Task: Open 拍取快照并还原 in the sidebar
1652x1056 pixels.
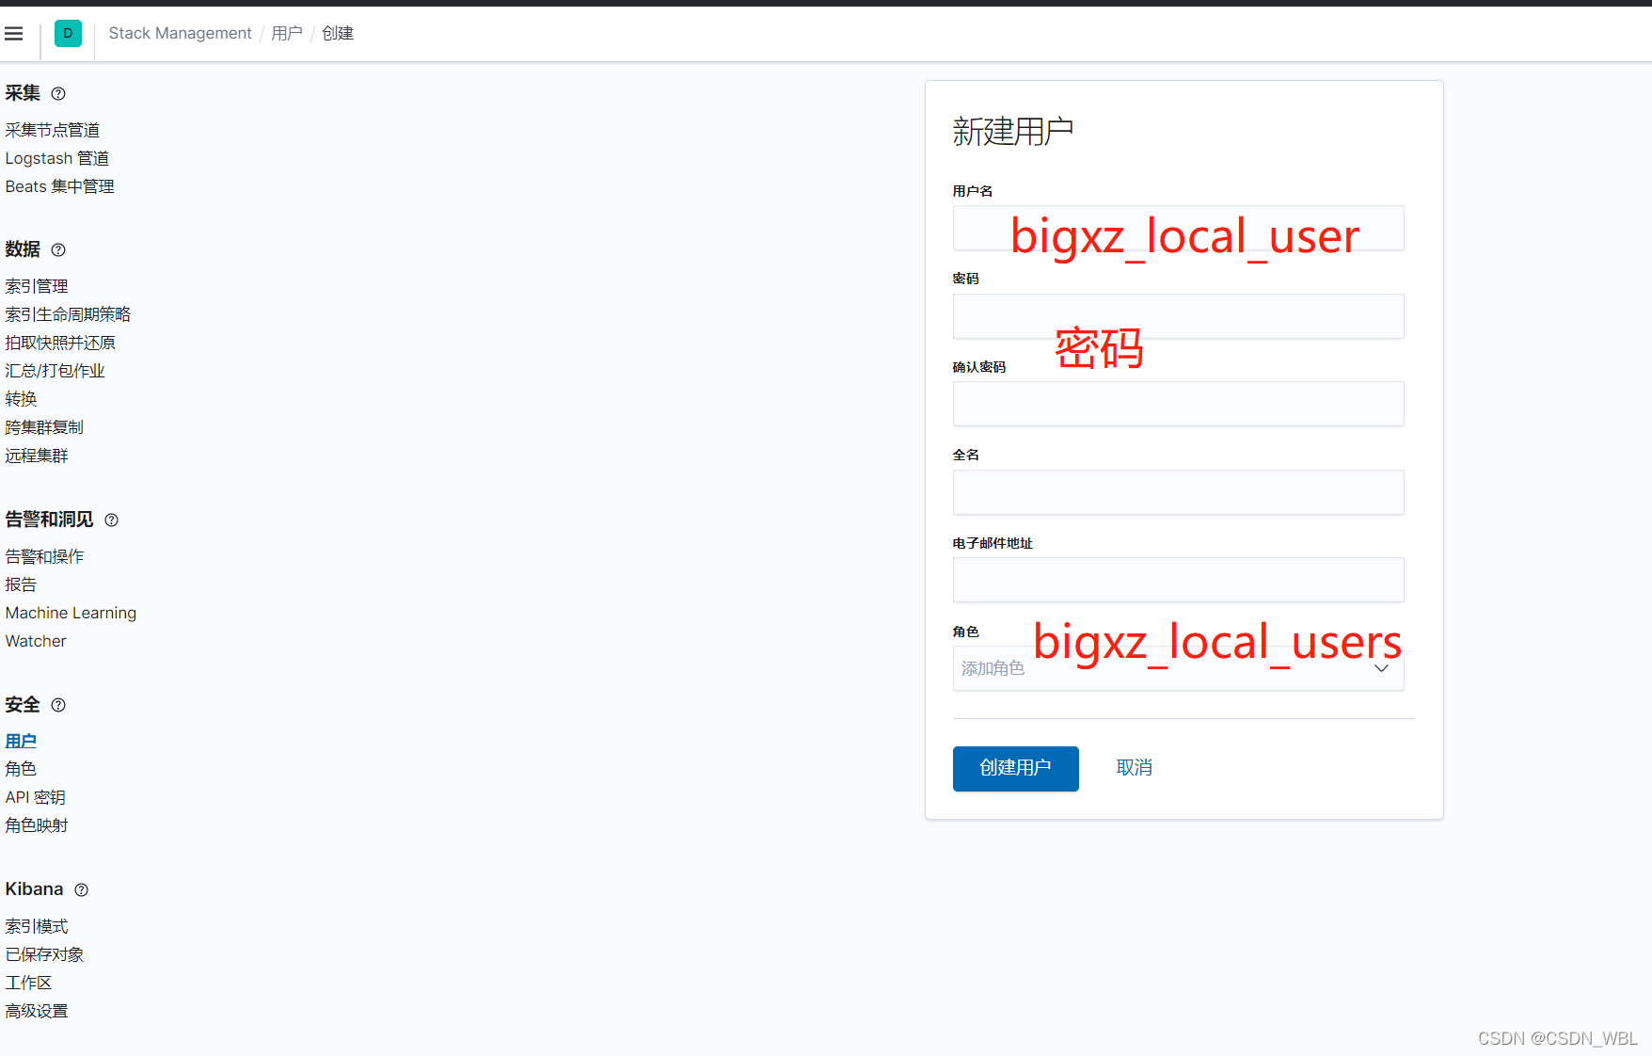Action: pyautogui.click(x=60, y=343)
